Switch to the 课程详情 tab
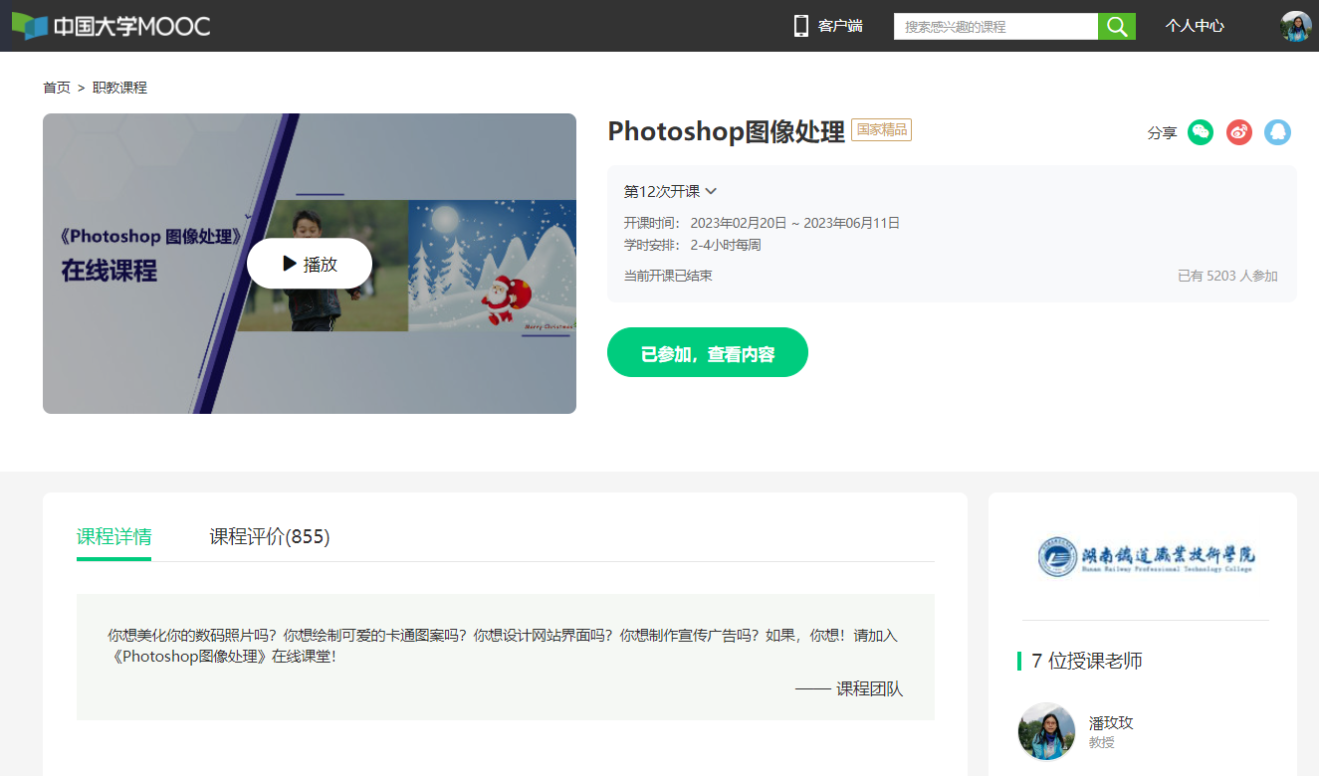The height and width of the screenshot is (776, 1319). (113, 537)
